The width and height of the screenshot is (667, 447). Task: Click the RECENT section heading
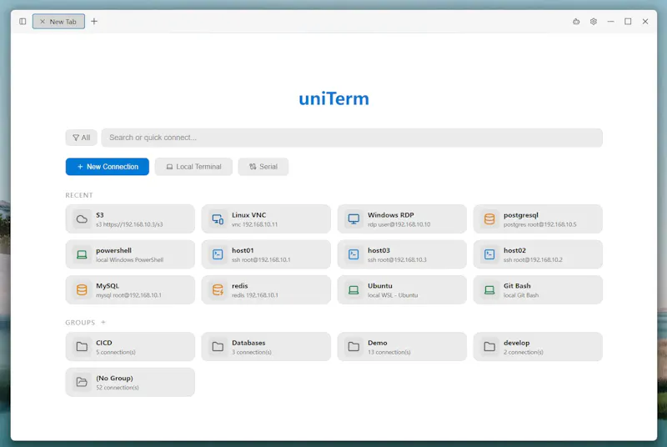coord(79,195)
